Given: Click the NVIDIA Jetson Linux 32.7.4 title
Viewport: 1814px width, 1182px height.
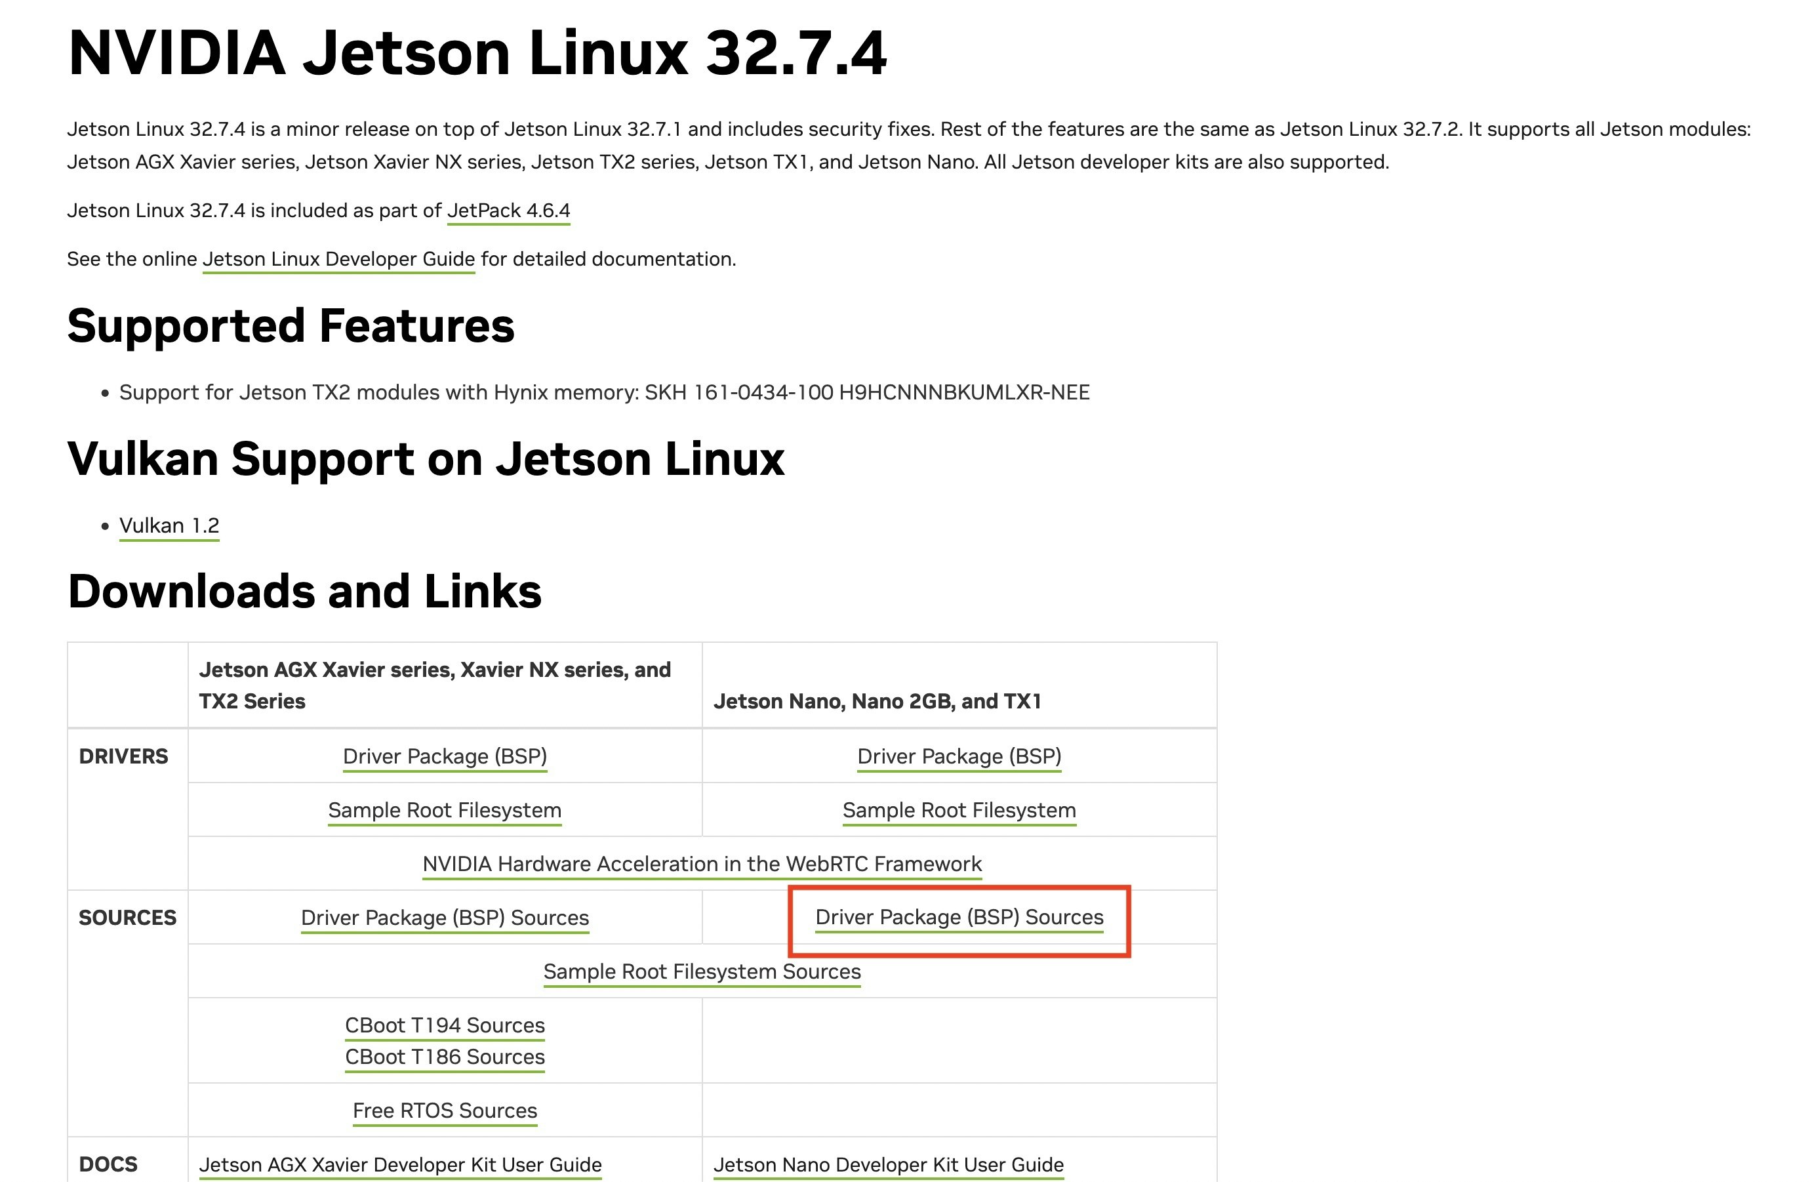Looking at the screenshot, I should [477, 53].
